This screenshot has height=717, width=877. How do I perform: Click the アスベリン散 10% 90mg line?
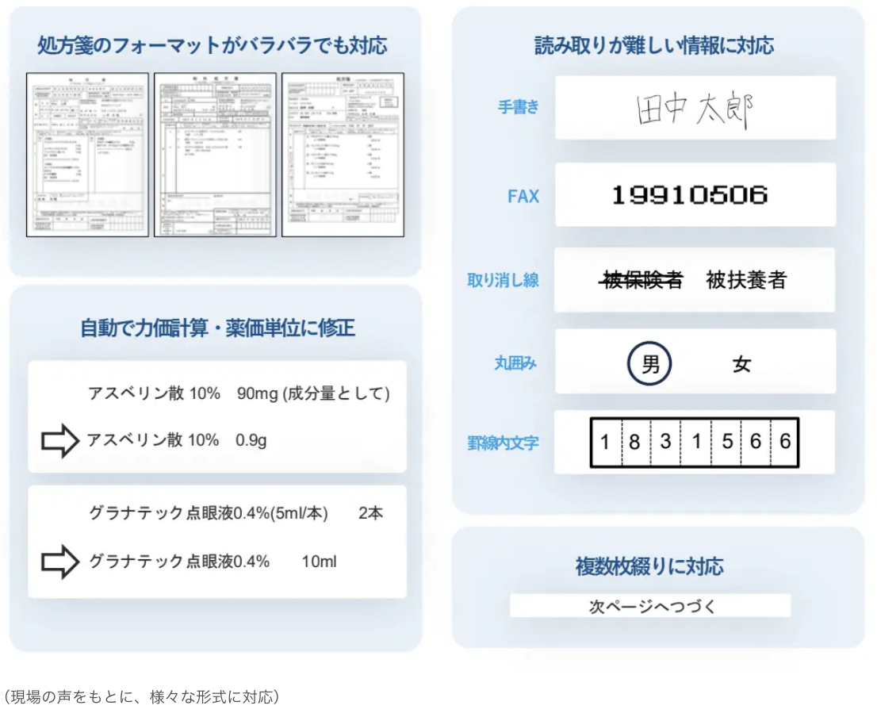pos(239,394)
